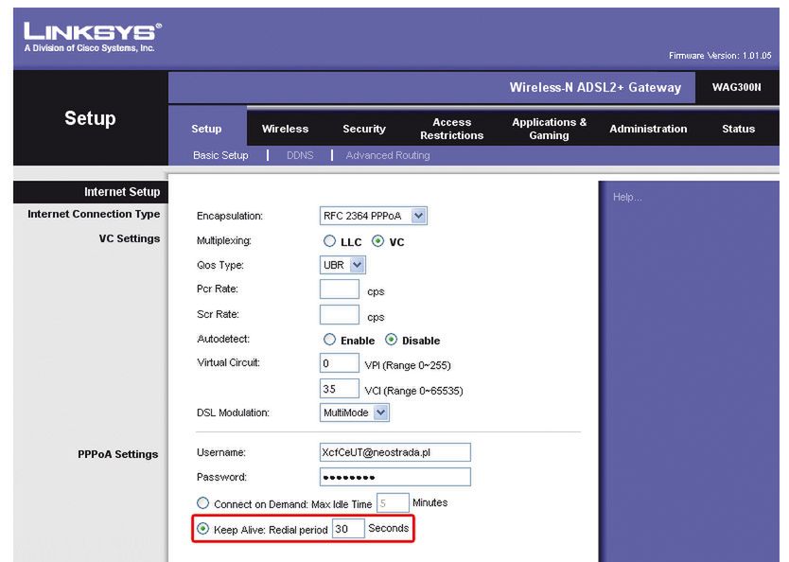Open the Qos Type dropdown
789x562 pixels.
[x=342, y=265]
